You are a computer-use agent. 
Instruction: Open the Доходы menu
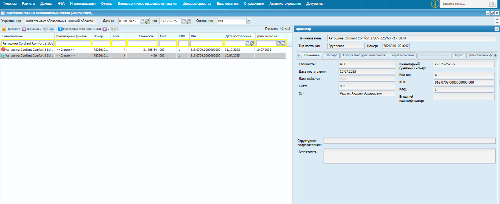[46, 4]
